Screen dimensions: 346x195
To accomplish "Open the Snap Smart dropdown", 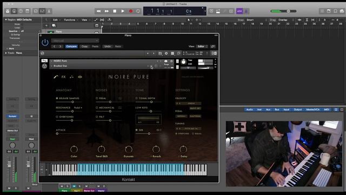I will point(257,20).
